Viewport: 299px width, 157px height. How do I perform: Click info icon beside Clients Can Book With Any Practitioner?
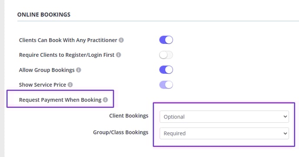tap(121, 40)
